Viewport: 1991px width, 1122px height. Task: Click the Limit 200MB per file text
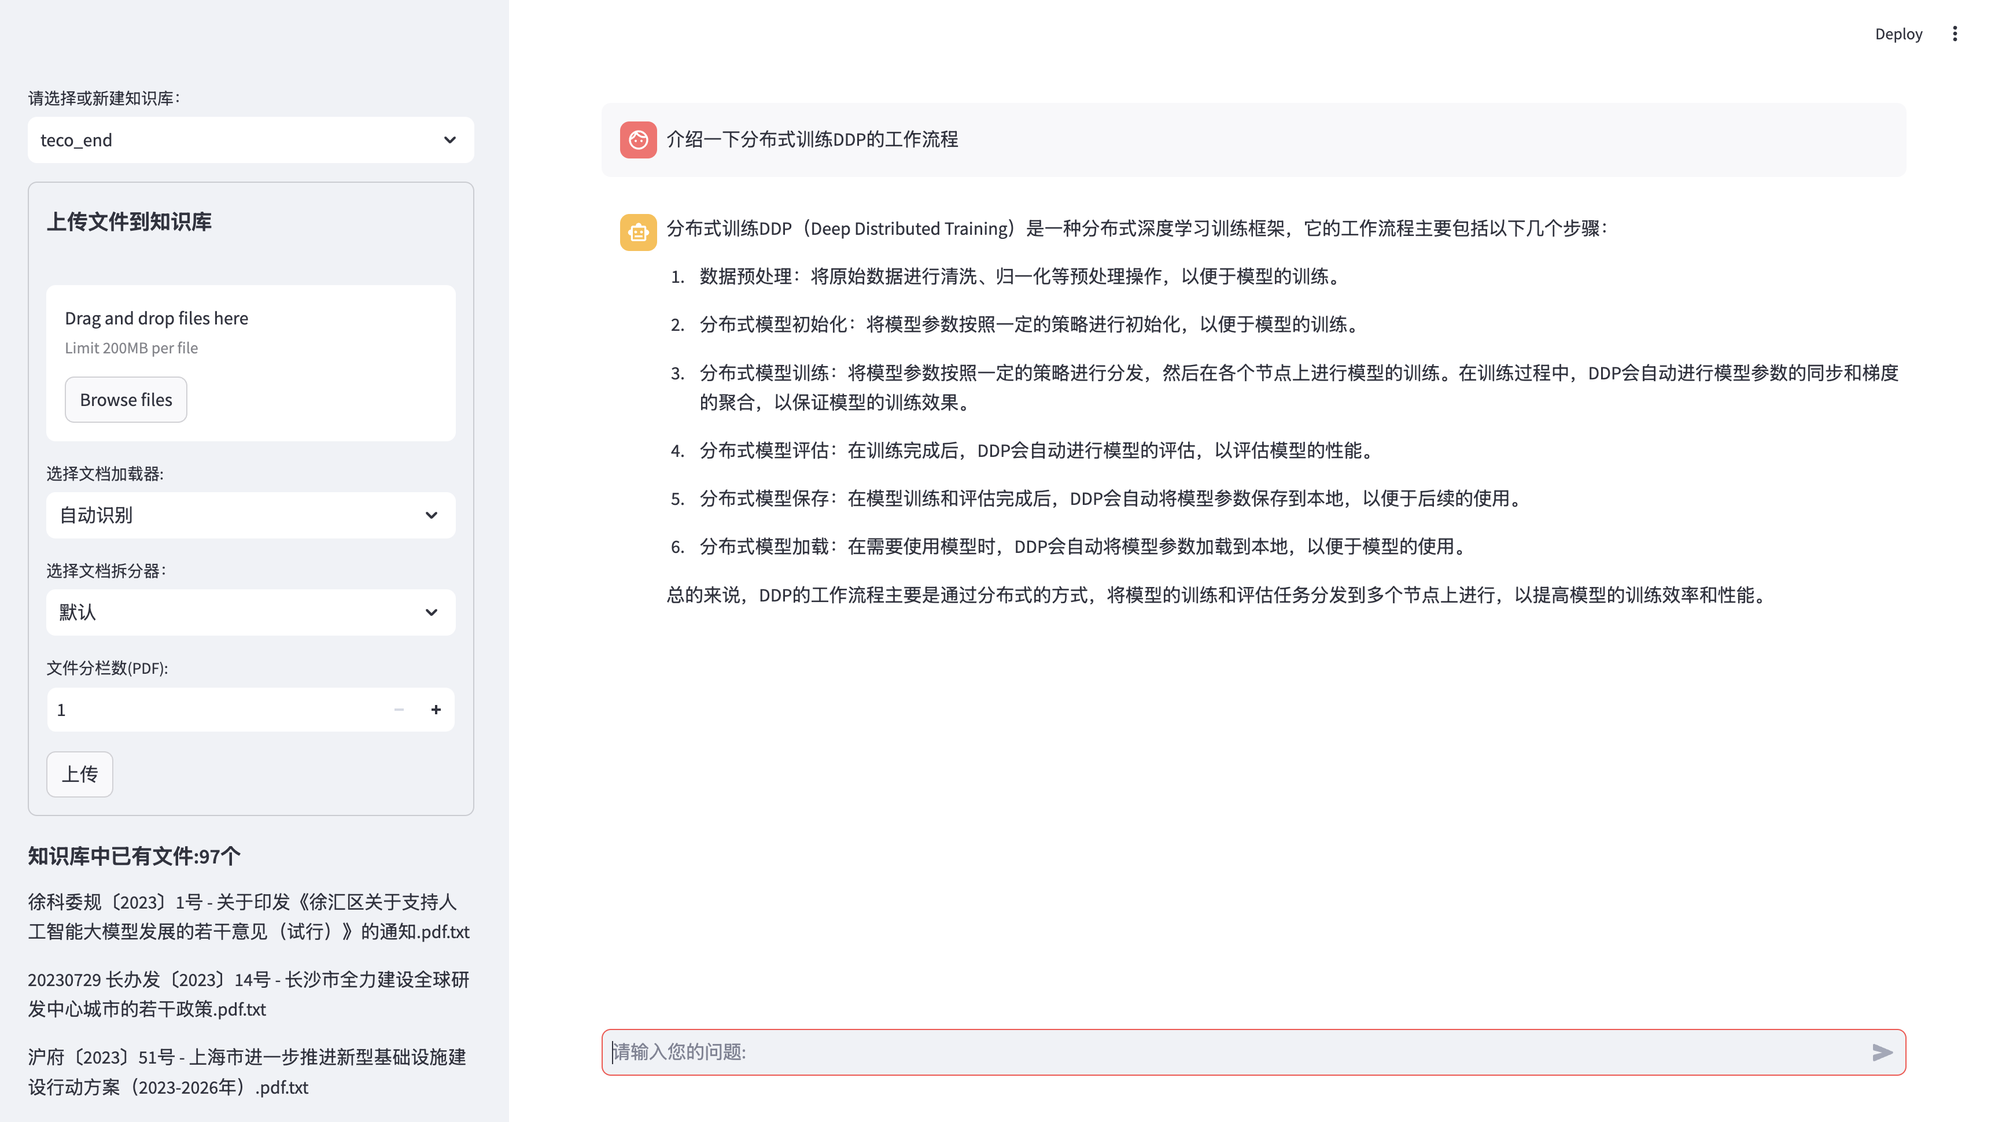(131, 348)
